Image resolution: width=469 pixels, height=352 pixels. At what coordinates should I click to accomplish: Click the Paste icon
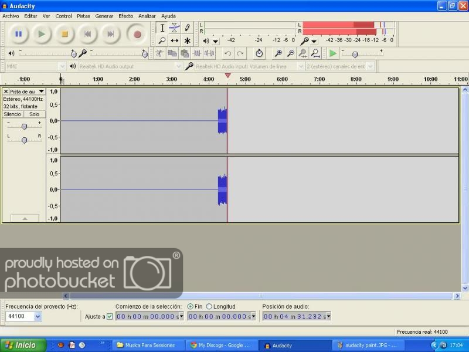pyautogui.click(x=185, y=53)
